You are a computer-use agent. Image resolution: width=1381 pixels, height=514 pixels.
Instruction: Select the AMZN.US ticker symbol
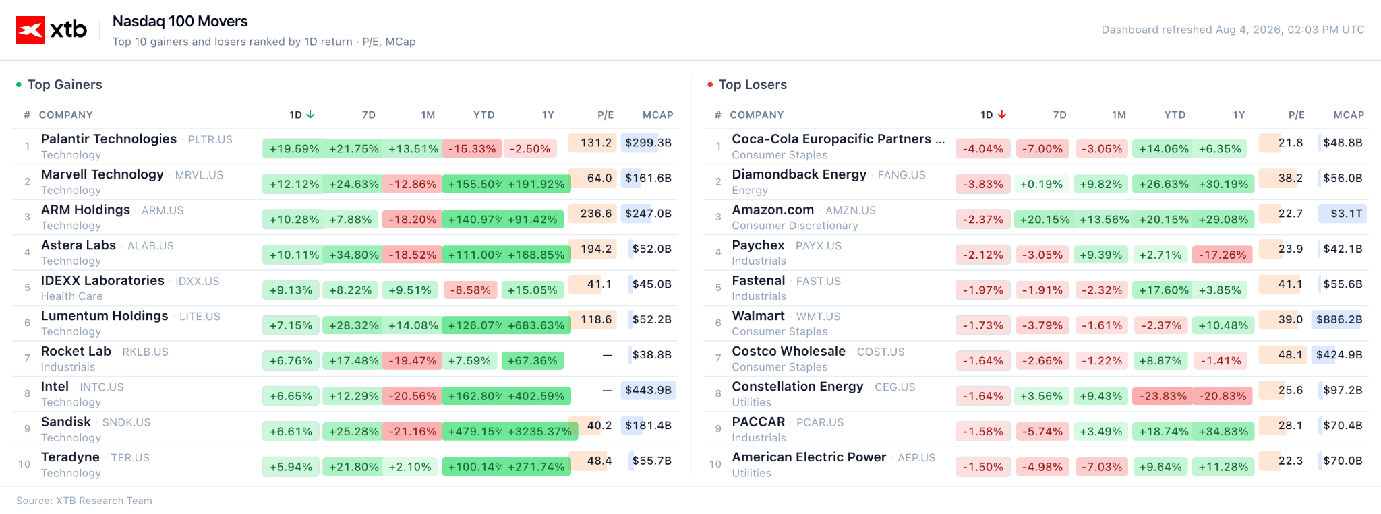click(850, 211)
